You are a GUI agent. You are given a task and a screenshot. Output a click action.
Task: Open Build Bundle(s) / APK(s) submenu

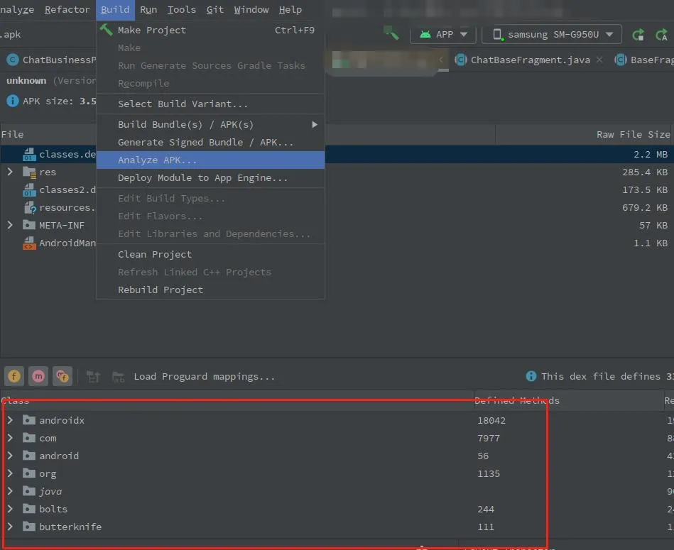[210, 124]
